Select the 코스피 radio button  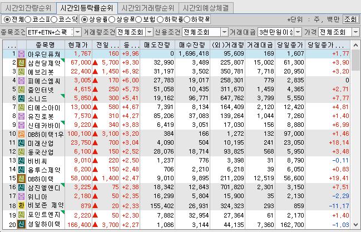tap(28, 19)
